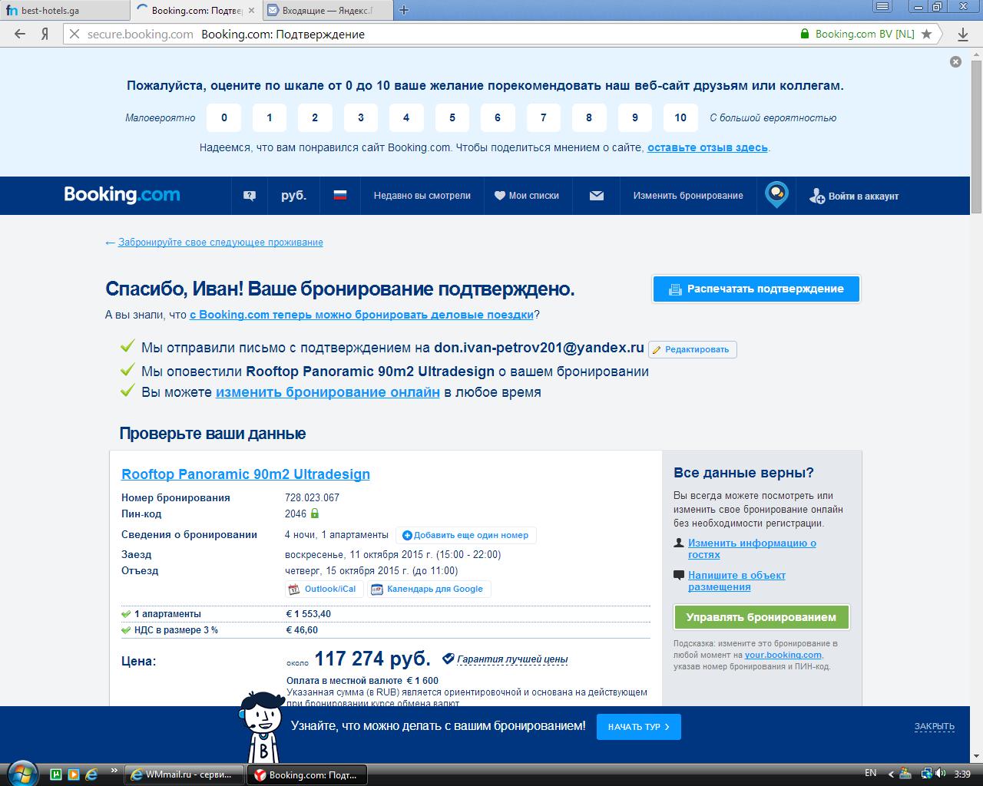Follow the your.booking.com link

783,655
